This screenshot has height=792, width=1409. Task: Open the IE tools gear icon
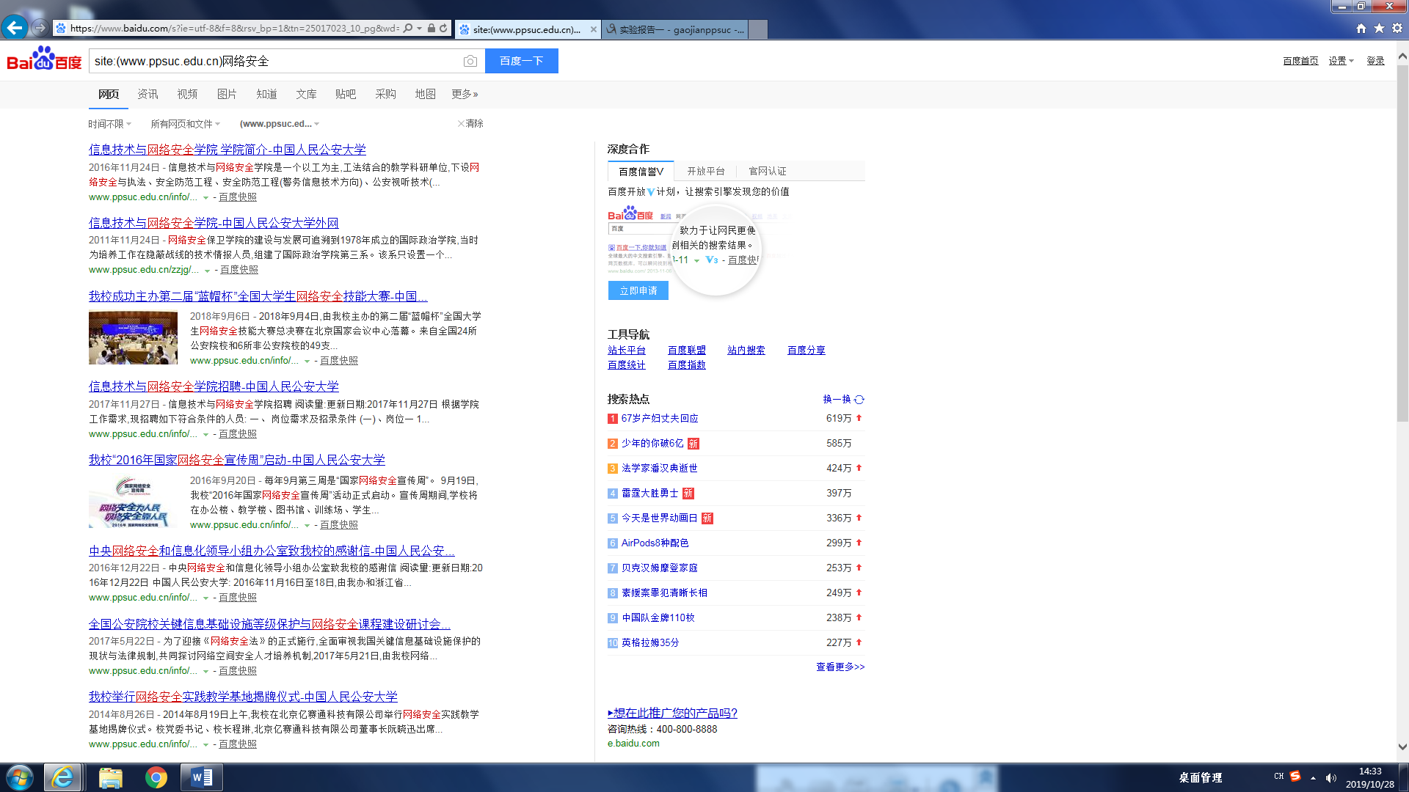tap(1397, 29)
